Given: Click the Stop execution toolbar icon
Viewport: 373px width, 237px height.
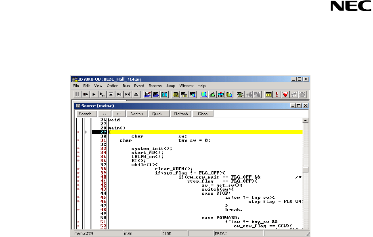Looking at the screenshot, I should pos(77,94).
